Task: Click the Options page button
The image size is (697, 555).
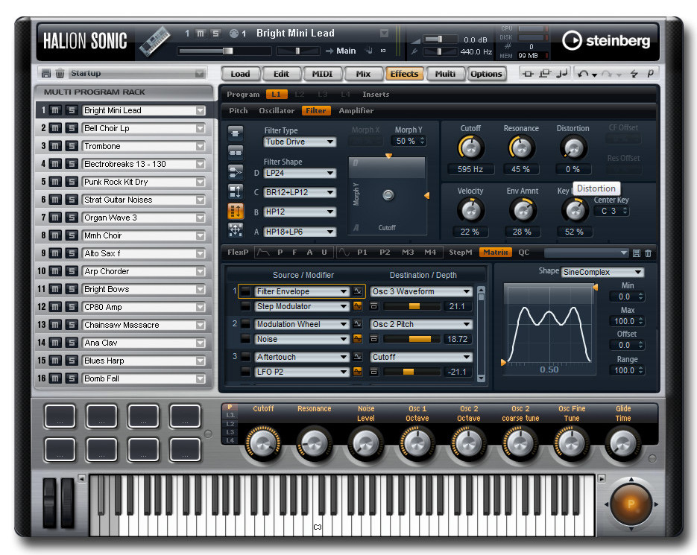Action: tap(486, 74)
